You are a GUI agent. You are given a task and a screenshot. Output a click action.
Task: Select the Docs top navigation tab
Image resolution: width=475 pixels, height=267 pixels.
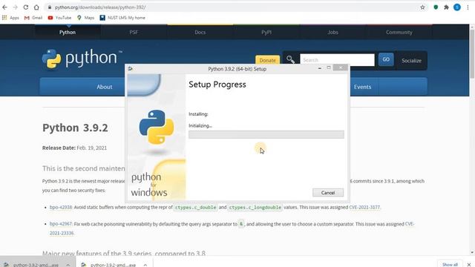click(200, 32)
